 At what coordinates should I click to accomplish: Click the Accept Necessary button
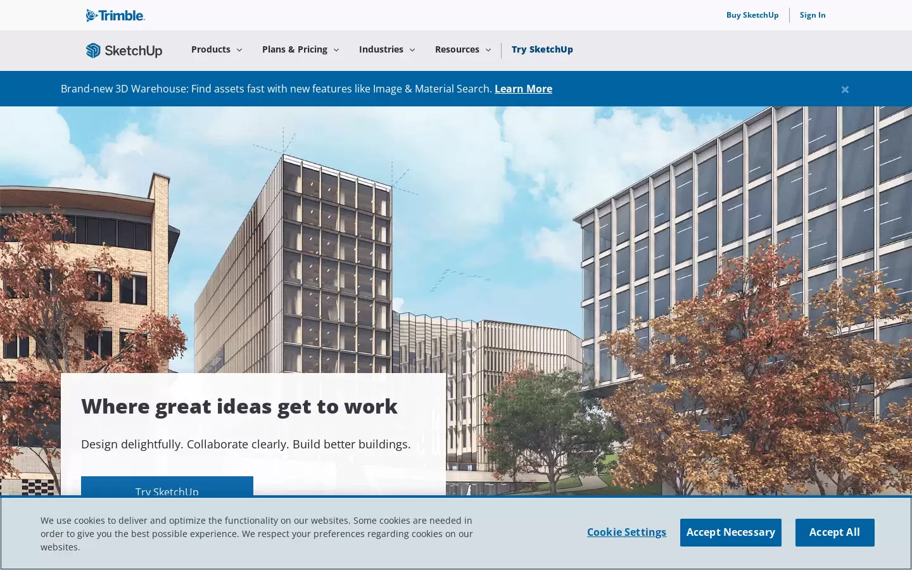pos(731,533)
